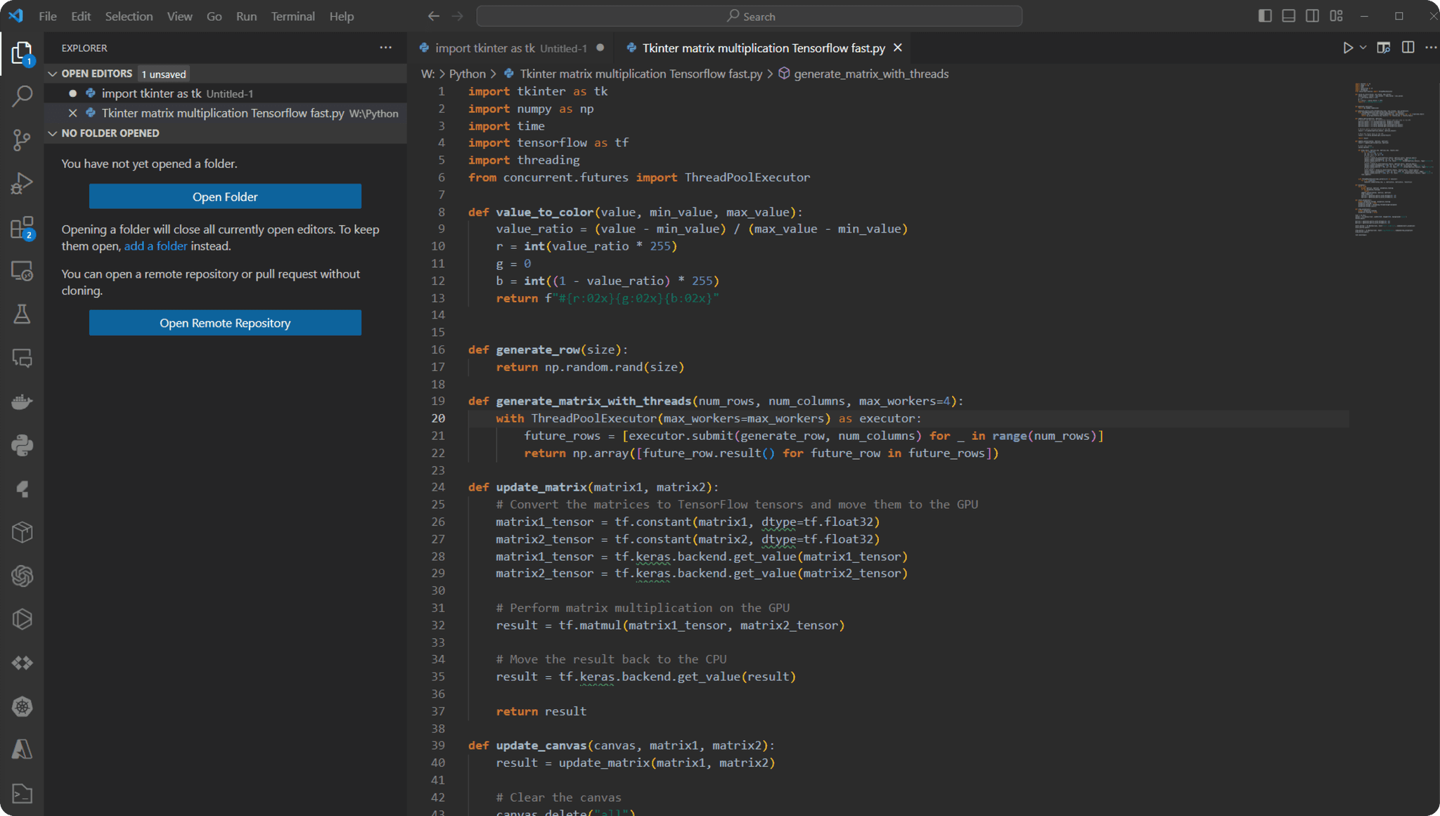Open the Terminal menu

pos(292,16)
